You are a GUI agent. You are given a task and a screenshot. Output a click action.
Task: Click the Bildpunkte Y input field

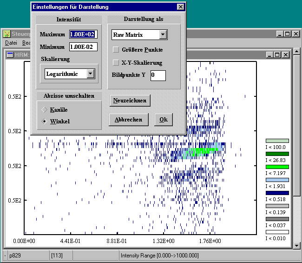point(158,75)
